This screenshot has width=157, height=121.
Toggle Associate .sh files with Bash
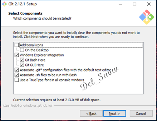pos(17,75)
